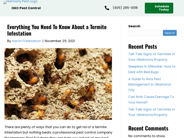Click the Recent Posts heading

coord(143,47)
